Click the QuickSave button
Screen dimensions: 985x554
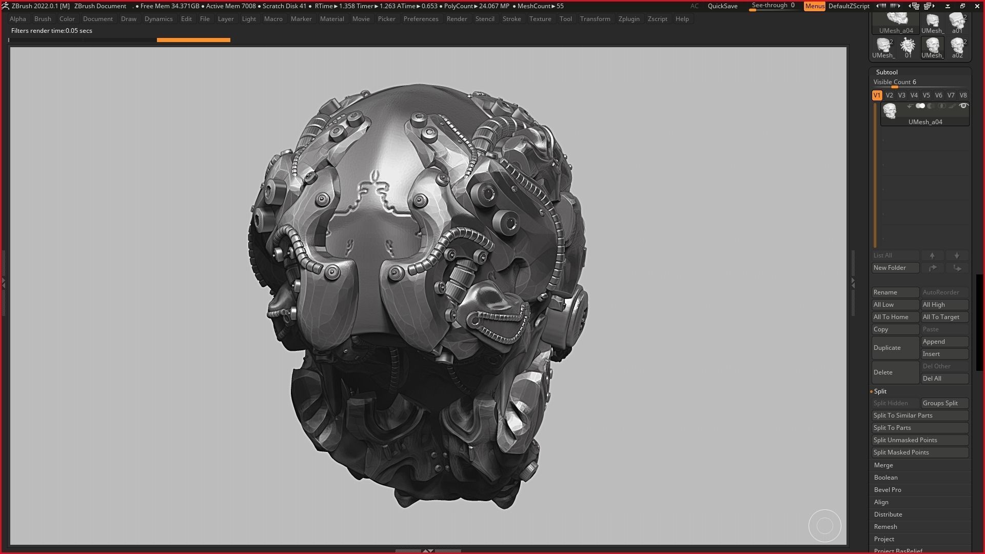pos(722,6)
